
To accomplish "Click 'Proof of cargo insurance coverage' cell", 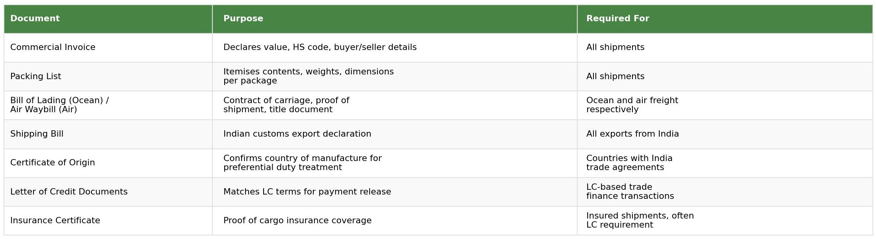I will tap(395, 220).
